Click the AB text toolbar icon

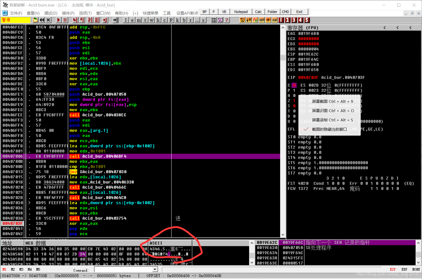(255, 20)
